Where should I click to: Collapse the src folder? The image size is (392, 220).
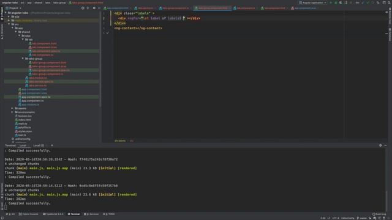(9, 24)
